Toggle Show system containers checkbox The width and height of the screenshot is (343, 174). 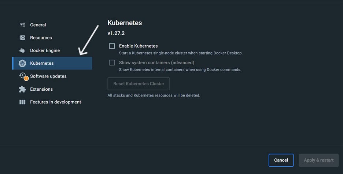(x=112, y=63)
